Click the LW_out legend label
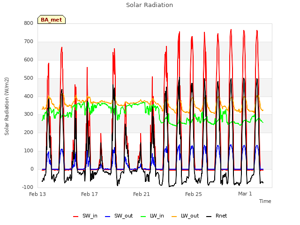 point(190,216)
